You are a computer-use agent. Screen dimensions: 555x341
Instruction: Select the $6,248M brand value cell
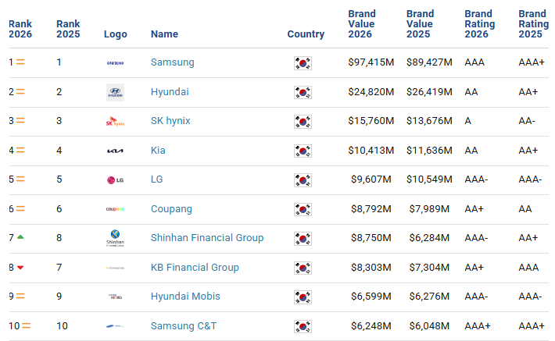tap(371, 326)
